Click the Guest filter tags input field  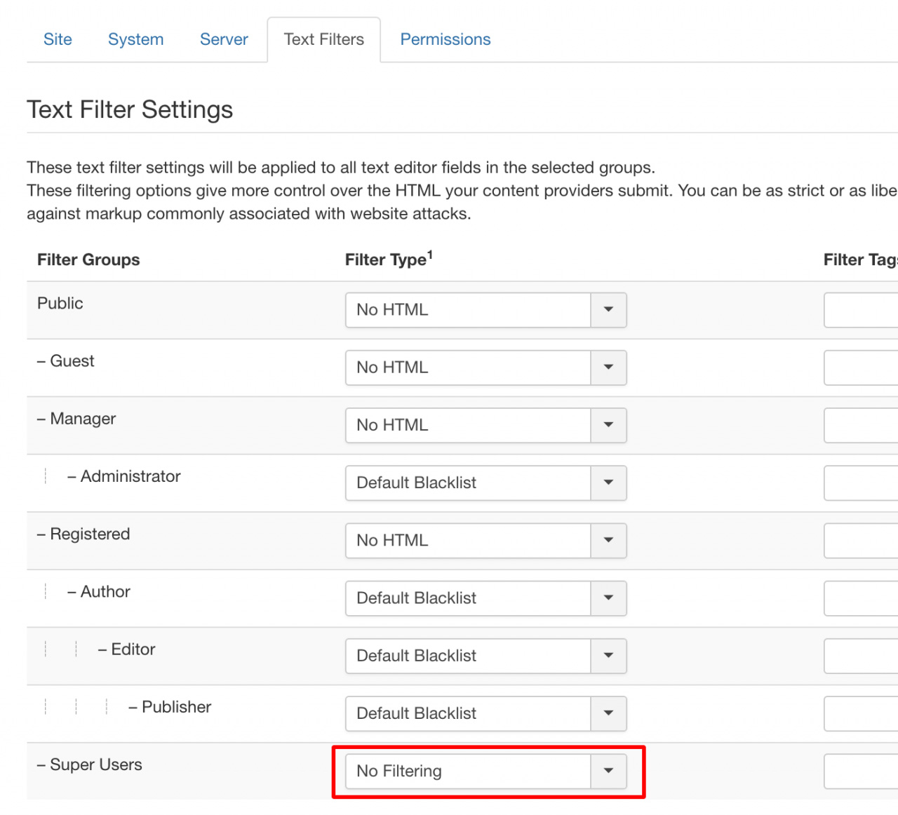coord(861,368)
